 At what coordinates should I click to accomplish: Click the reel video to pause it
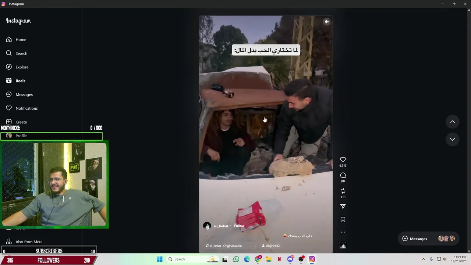266,134
